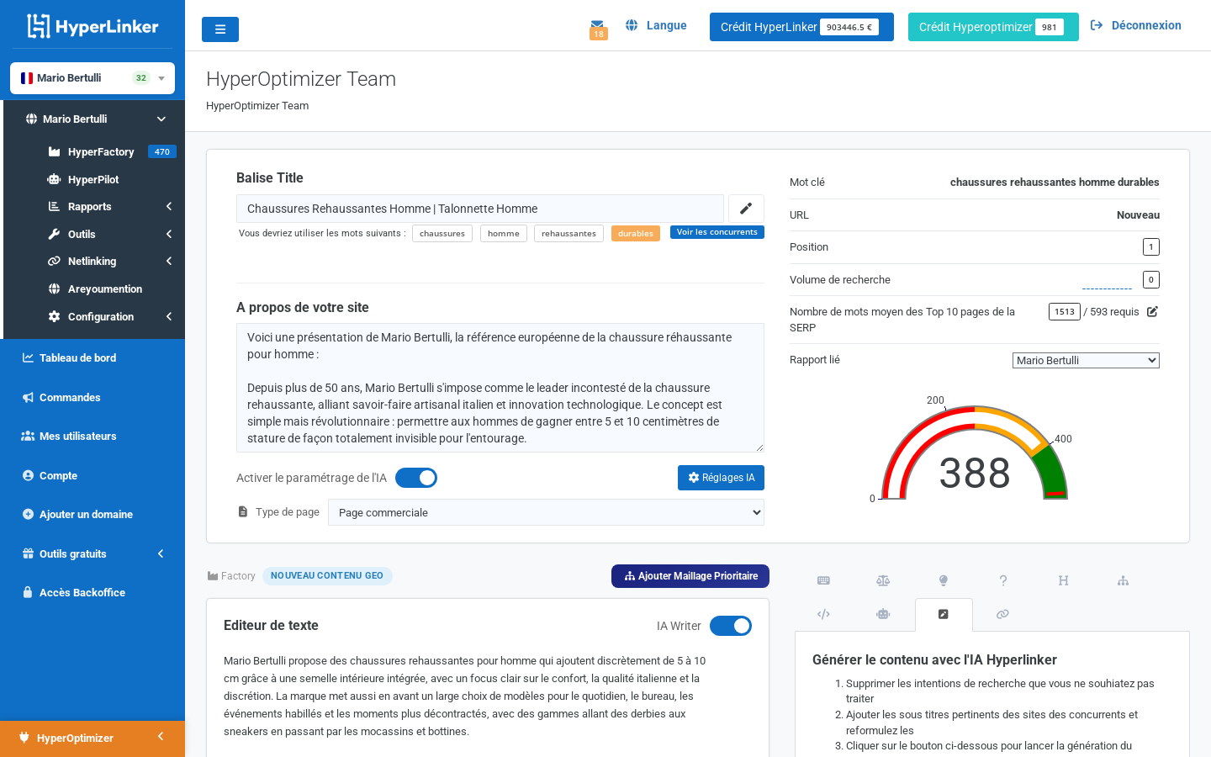
Task: Open the sitemap hierarchy icon
Action: 1123,580
